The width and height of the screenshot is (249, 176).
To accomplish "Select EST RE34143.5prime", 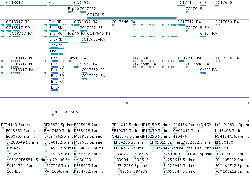I will pos(16,125).
